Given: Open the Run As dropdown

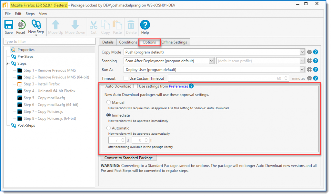Looking at the screenshot, I should click(302, 69).
